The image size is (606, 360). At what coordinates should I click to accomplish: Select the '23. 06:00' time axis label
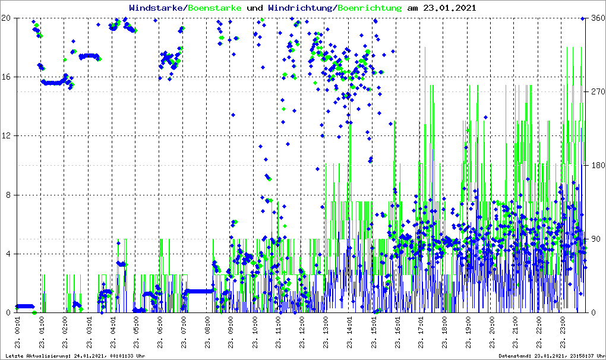160,333
